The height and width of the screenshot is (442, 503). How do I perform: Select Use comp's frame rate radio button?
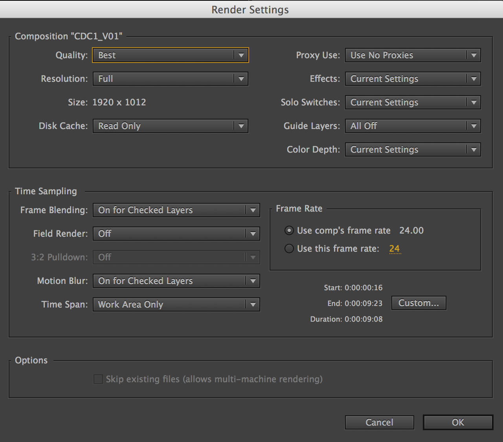tap(289, 230)
